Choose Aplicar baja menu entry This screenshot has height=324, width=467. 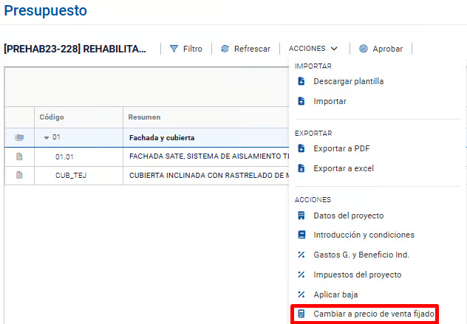pyautogui.click(x=335, y=294)
